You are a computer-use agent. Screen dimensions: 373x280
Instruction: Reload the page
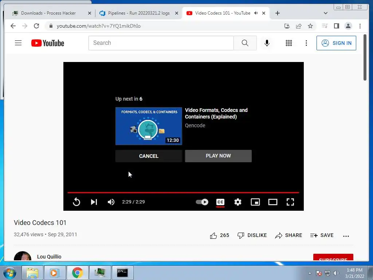[x=36, y=26]
